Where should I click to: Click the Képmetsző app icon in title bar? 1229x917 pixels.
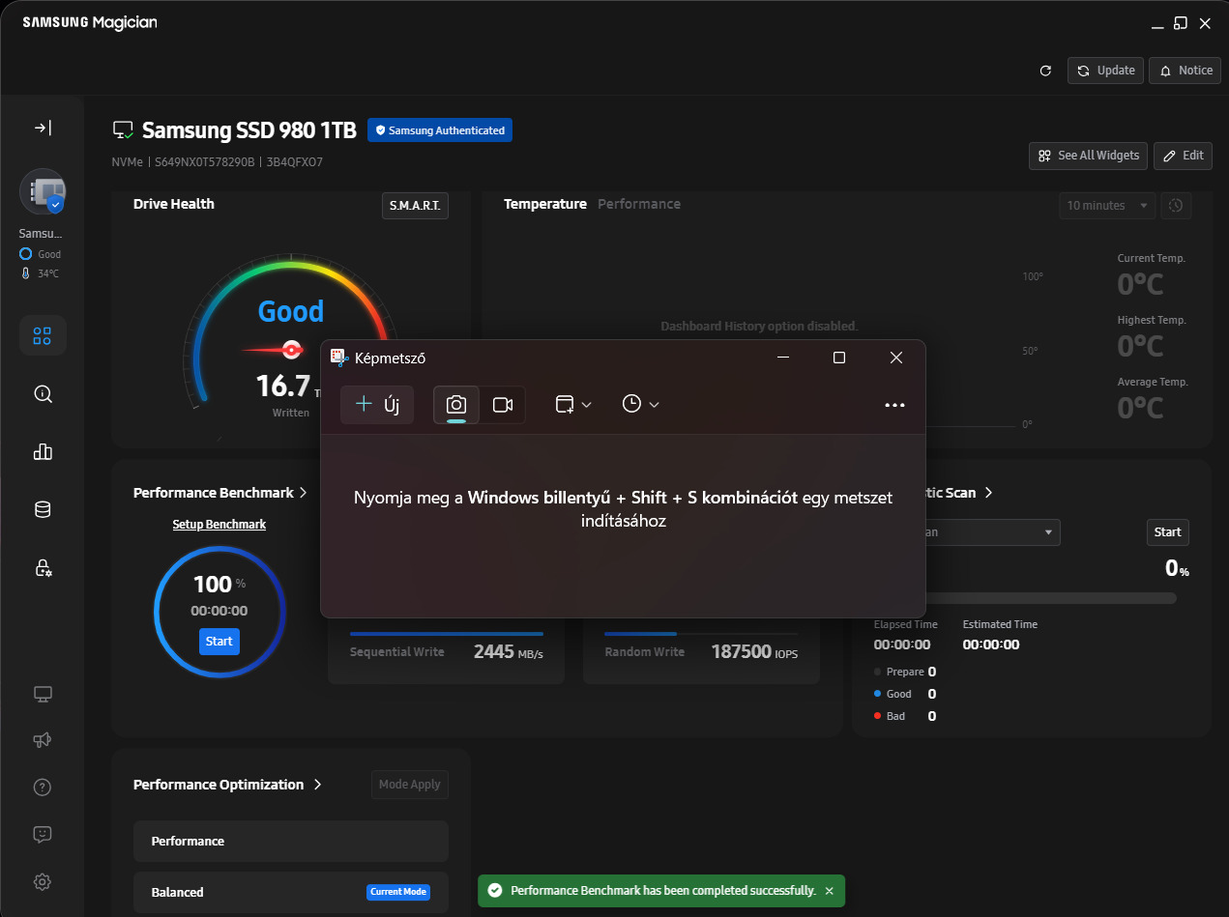(x=338, y=358)
